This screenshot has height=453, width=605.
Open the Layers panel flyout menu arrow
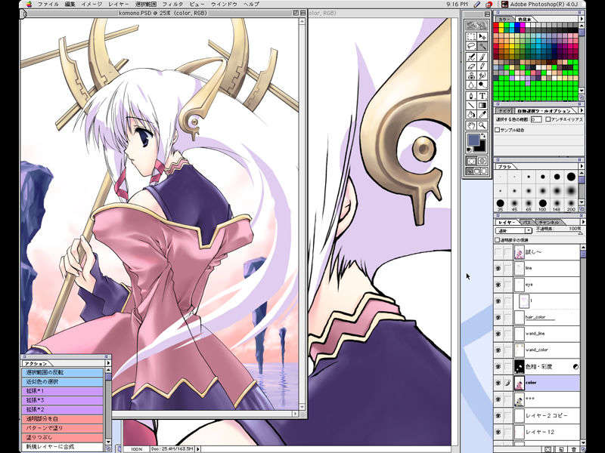[x=582, y=222]
